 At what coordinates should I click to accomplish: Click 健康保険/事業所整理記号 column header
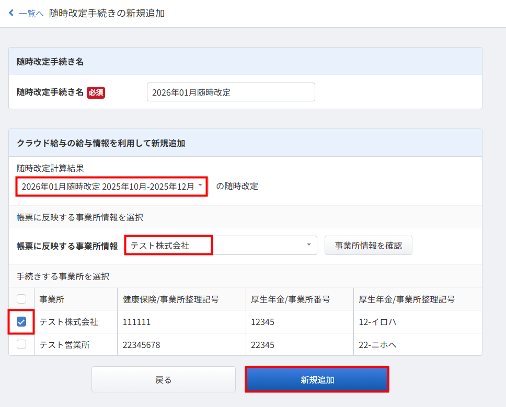coord(170,299)
